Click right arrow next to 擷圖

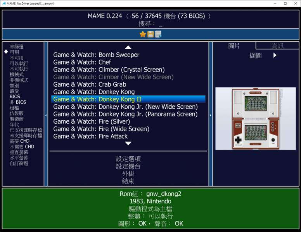point(275,55)
